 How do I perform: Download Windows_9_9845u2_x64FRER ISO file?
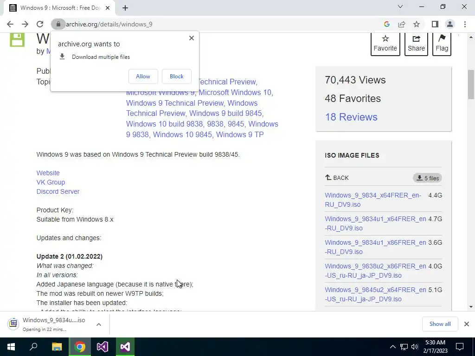[375, 294]
